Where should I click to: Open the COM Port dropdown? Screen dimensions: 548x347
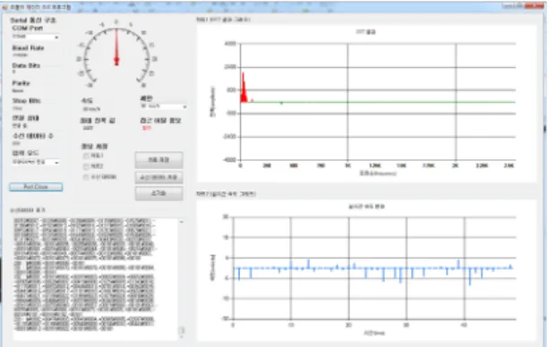tap(35, 37)
